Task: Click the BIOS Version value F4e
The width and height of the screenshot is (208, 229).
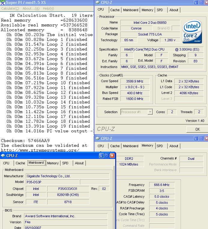Action: [x=66, y=222]
